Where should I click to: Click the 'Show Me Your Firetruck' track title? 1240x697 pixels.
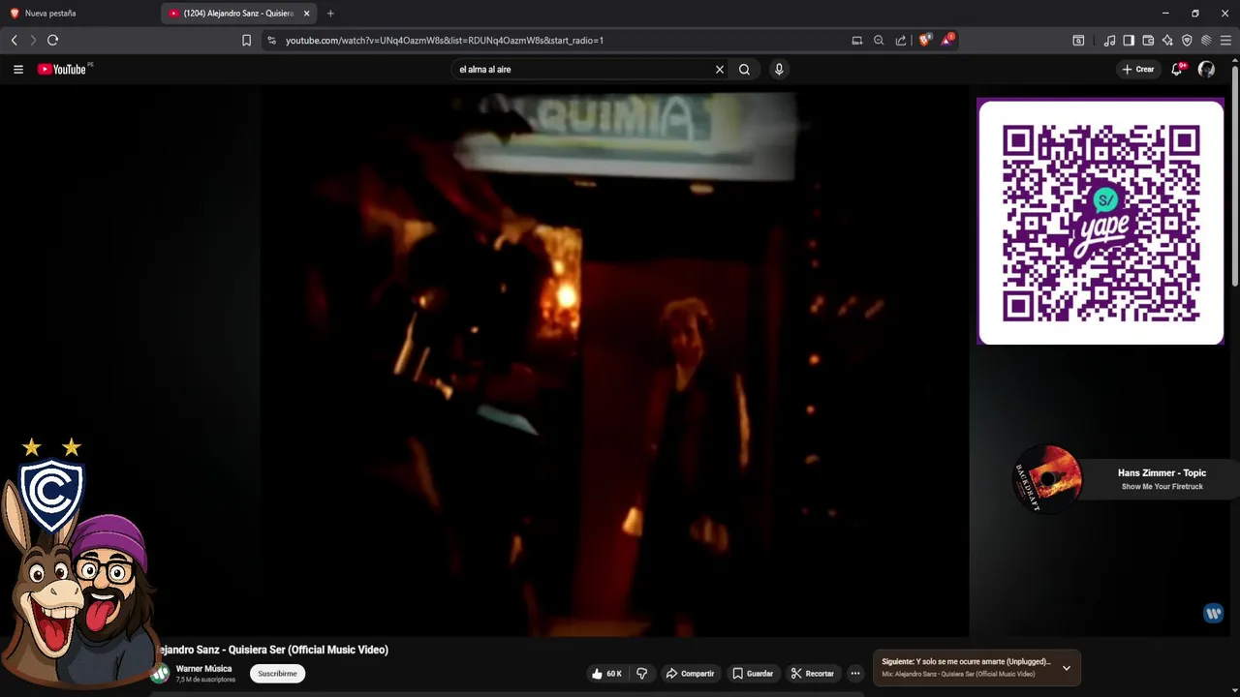tap(1162, 487)
